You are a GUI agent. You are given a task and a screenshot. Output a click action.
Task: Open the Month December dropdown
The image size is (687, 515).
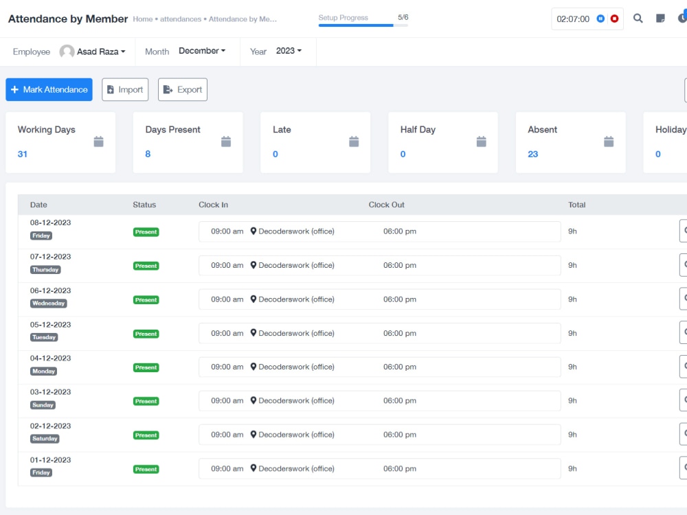click(202, 51)
